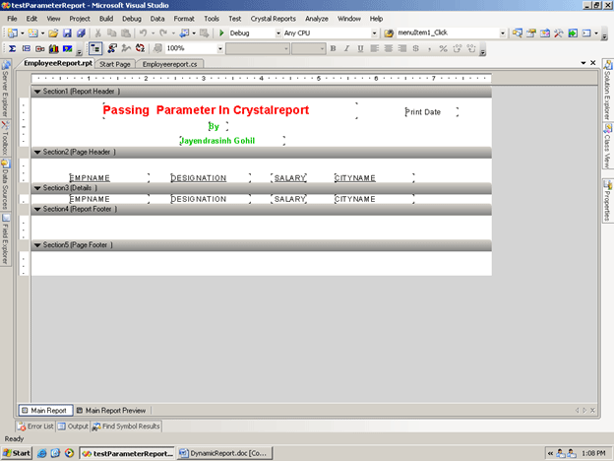Open the 100% zoom dropdown
The image size is (614, 461).
point(220,48)
